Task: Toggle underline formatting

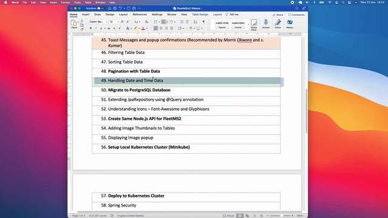Action: tap(101, 28)
